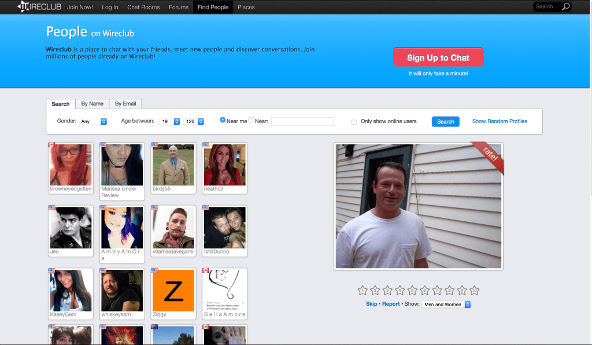Rate the photo with star 8
The width and height of the screenshot is (592, 345).
coord(450,290)
